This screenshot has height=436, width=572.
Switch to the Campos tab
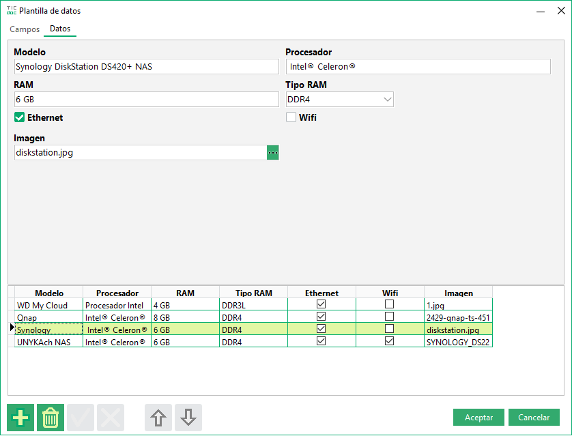[x=25, y=29]
